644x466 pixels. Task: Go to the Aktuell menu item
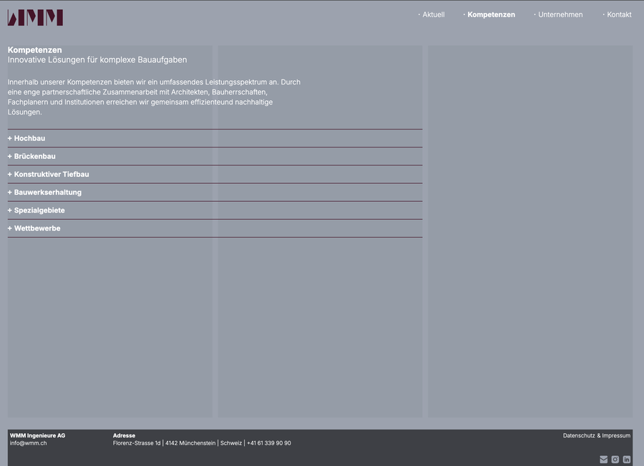pyautogui.click(x=433, y=14)
